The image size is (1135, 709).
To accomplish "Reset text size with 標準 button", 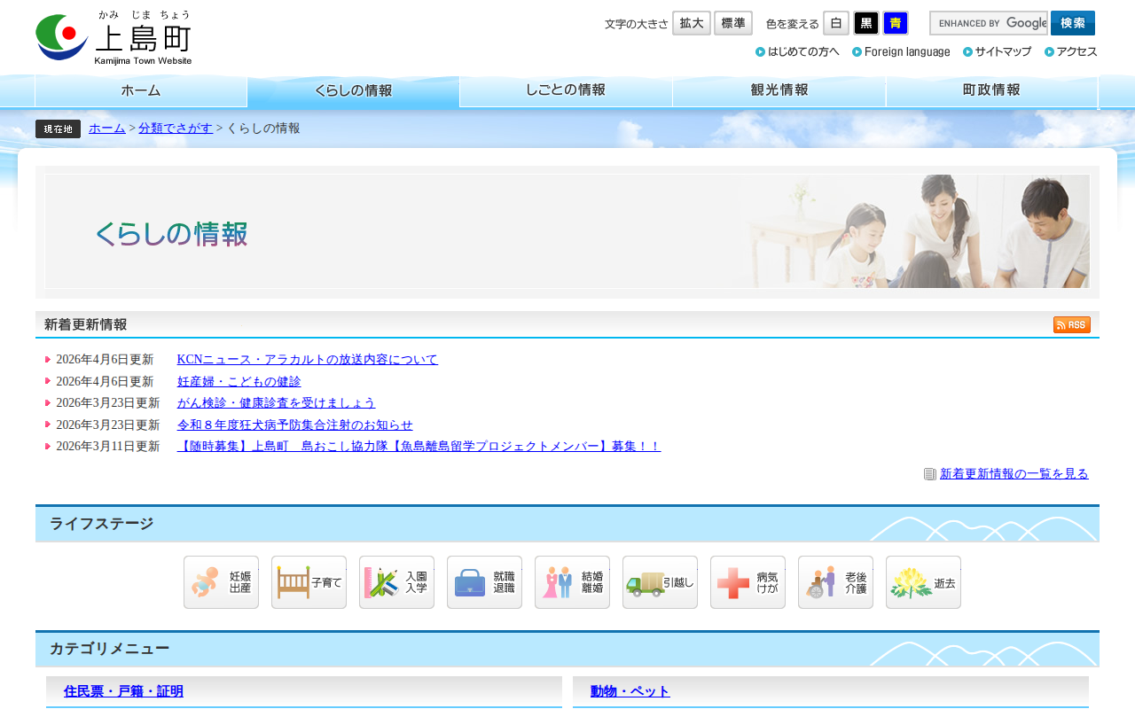I will (x=733, y=23).
